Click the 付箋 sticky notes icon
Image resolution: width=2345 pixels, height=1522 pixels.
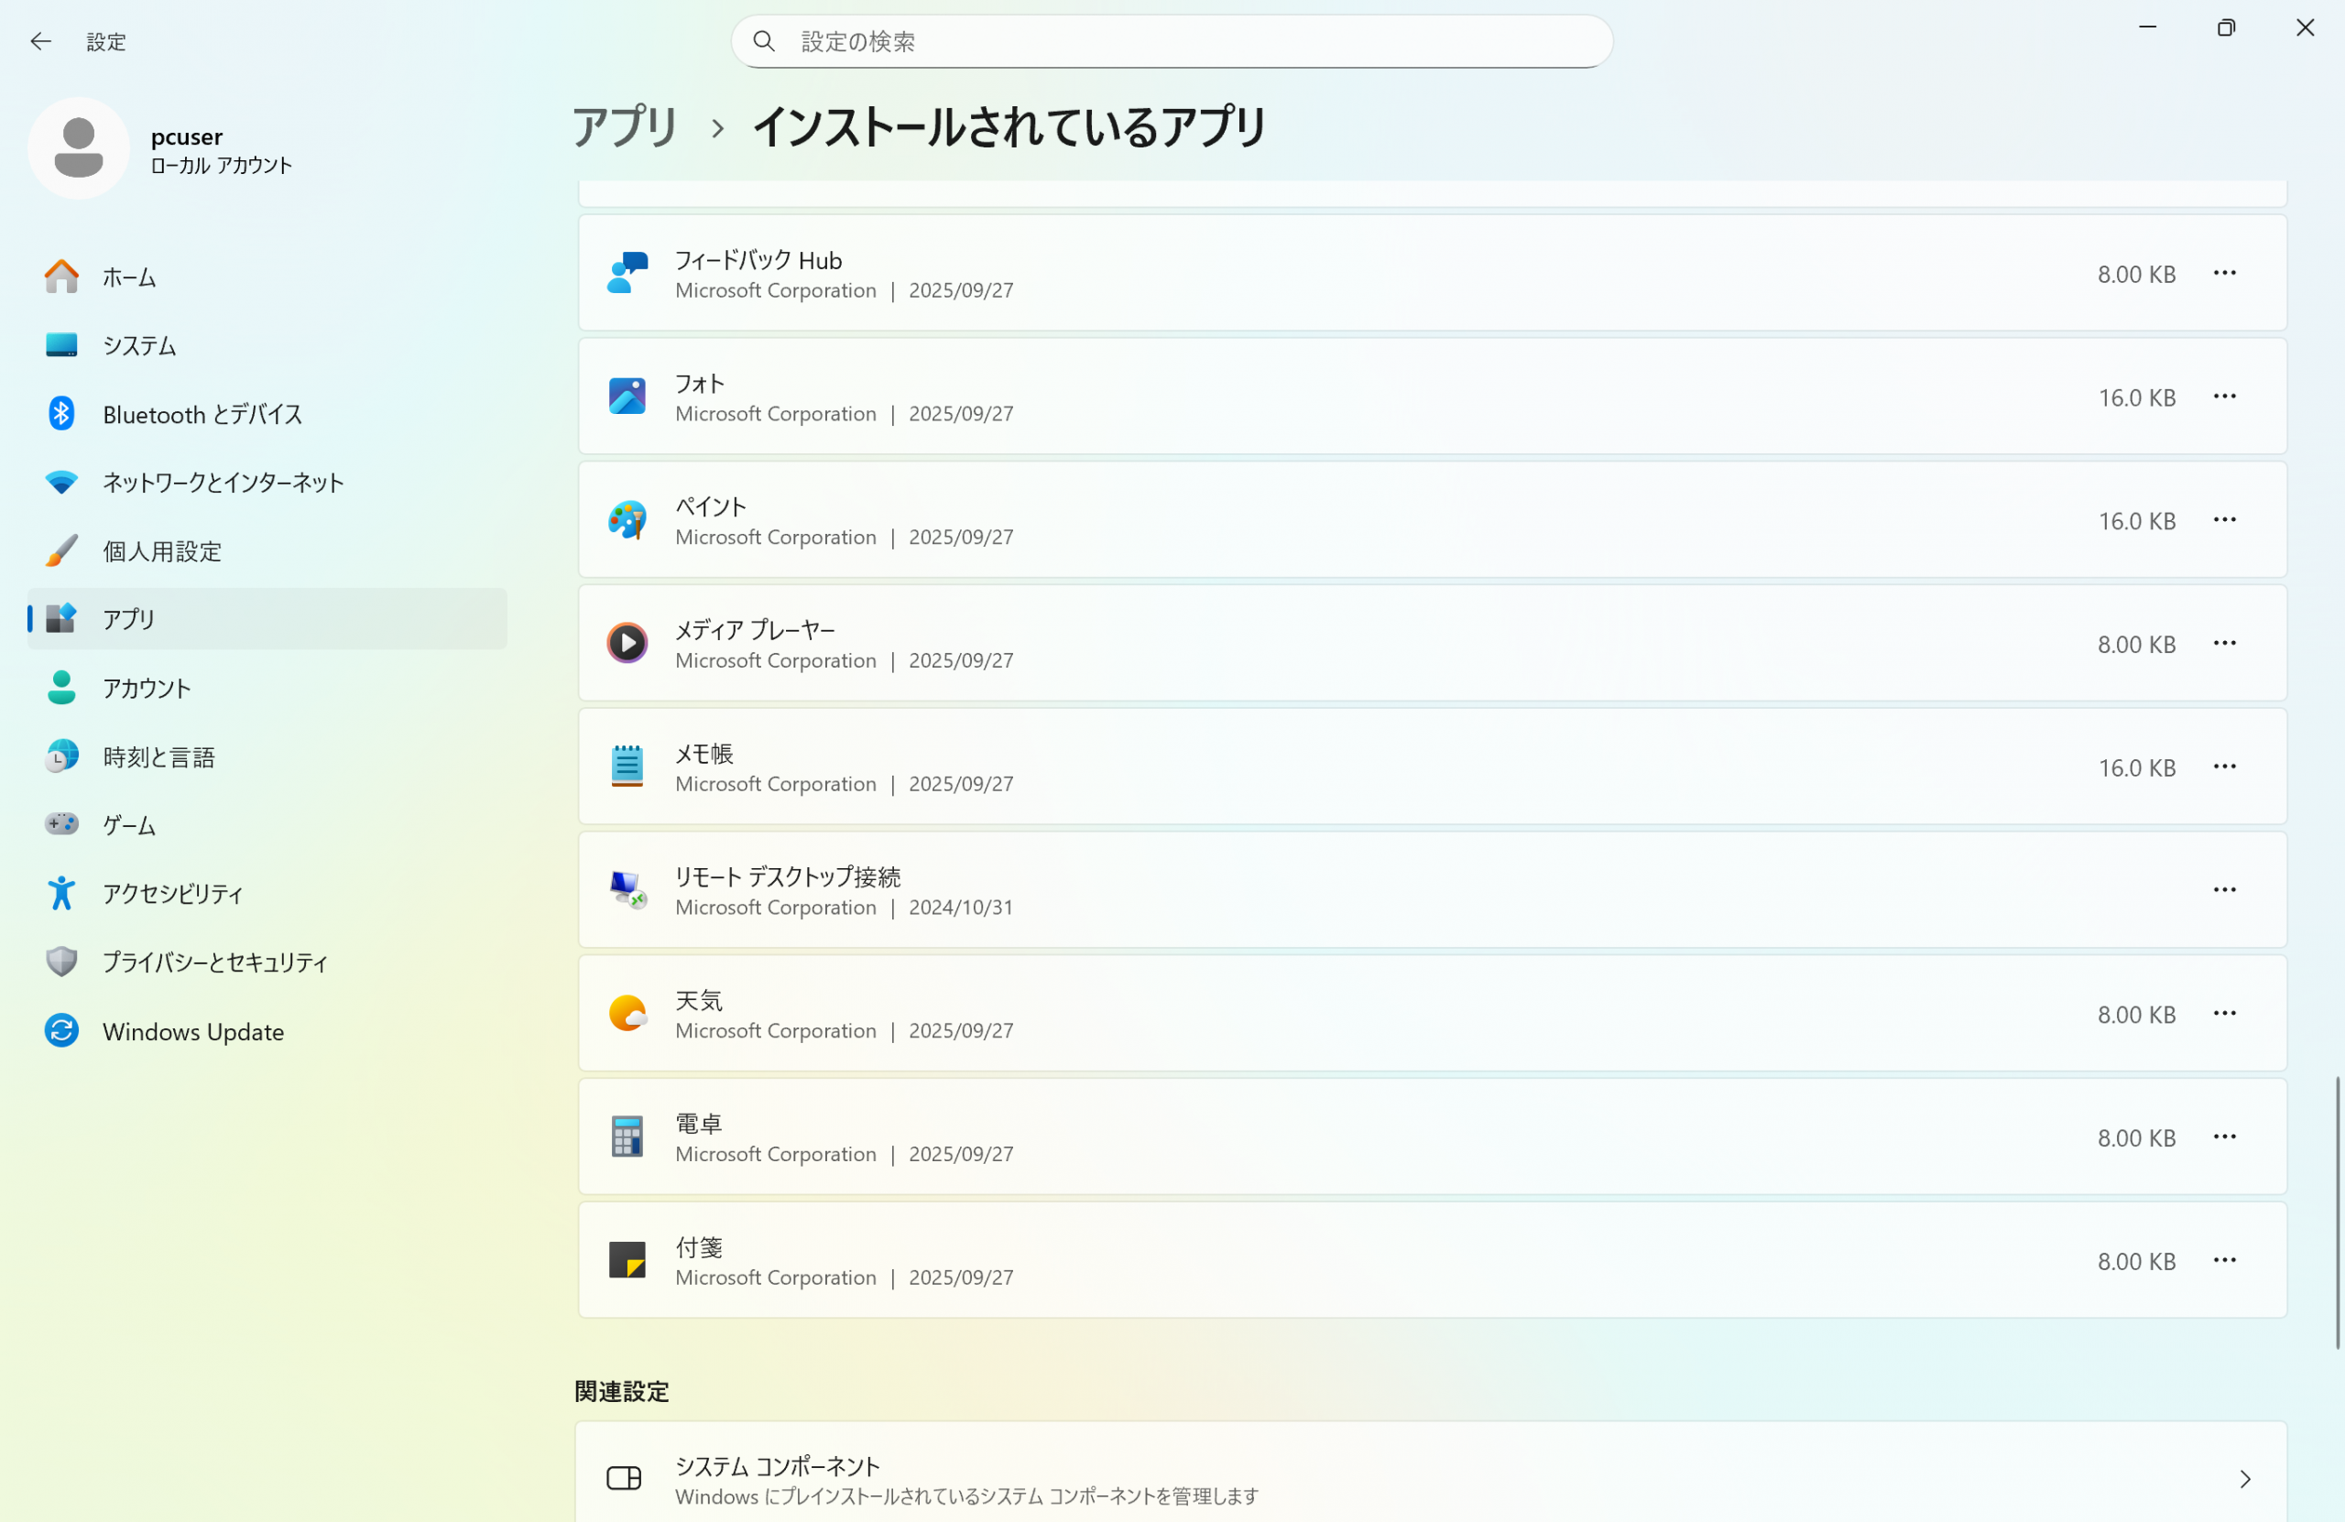click(x=627, y=1260)
